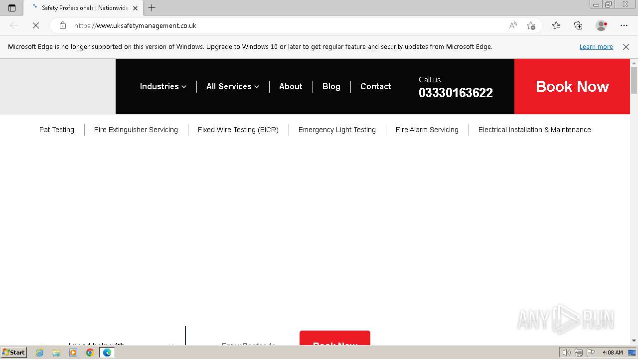Open the profile avatar menu
Image resolution: width=638 pixels, height=359 pixels.
tap(601, 25)
